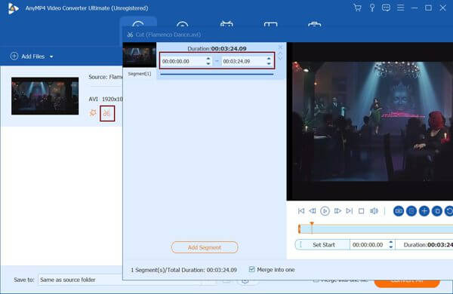Step forward to the next frame
Image resolution: width=453 pixels, height=294 pixels.
(337, 211)
